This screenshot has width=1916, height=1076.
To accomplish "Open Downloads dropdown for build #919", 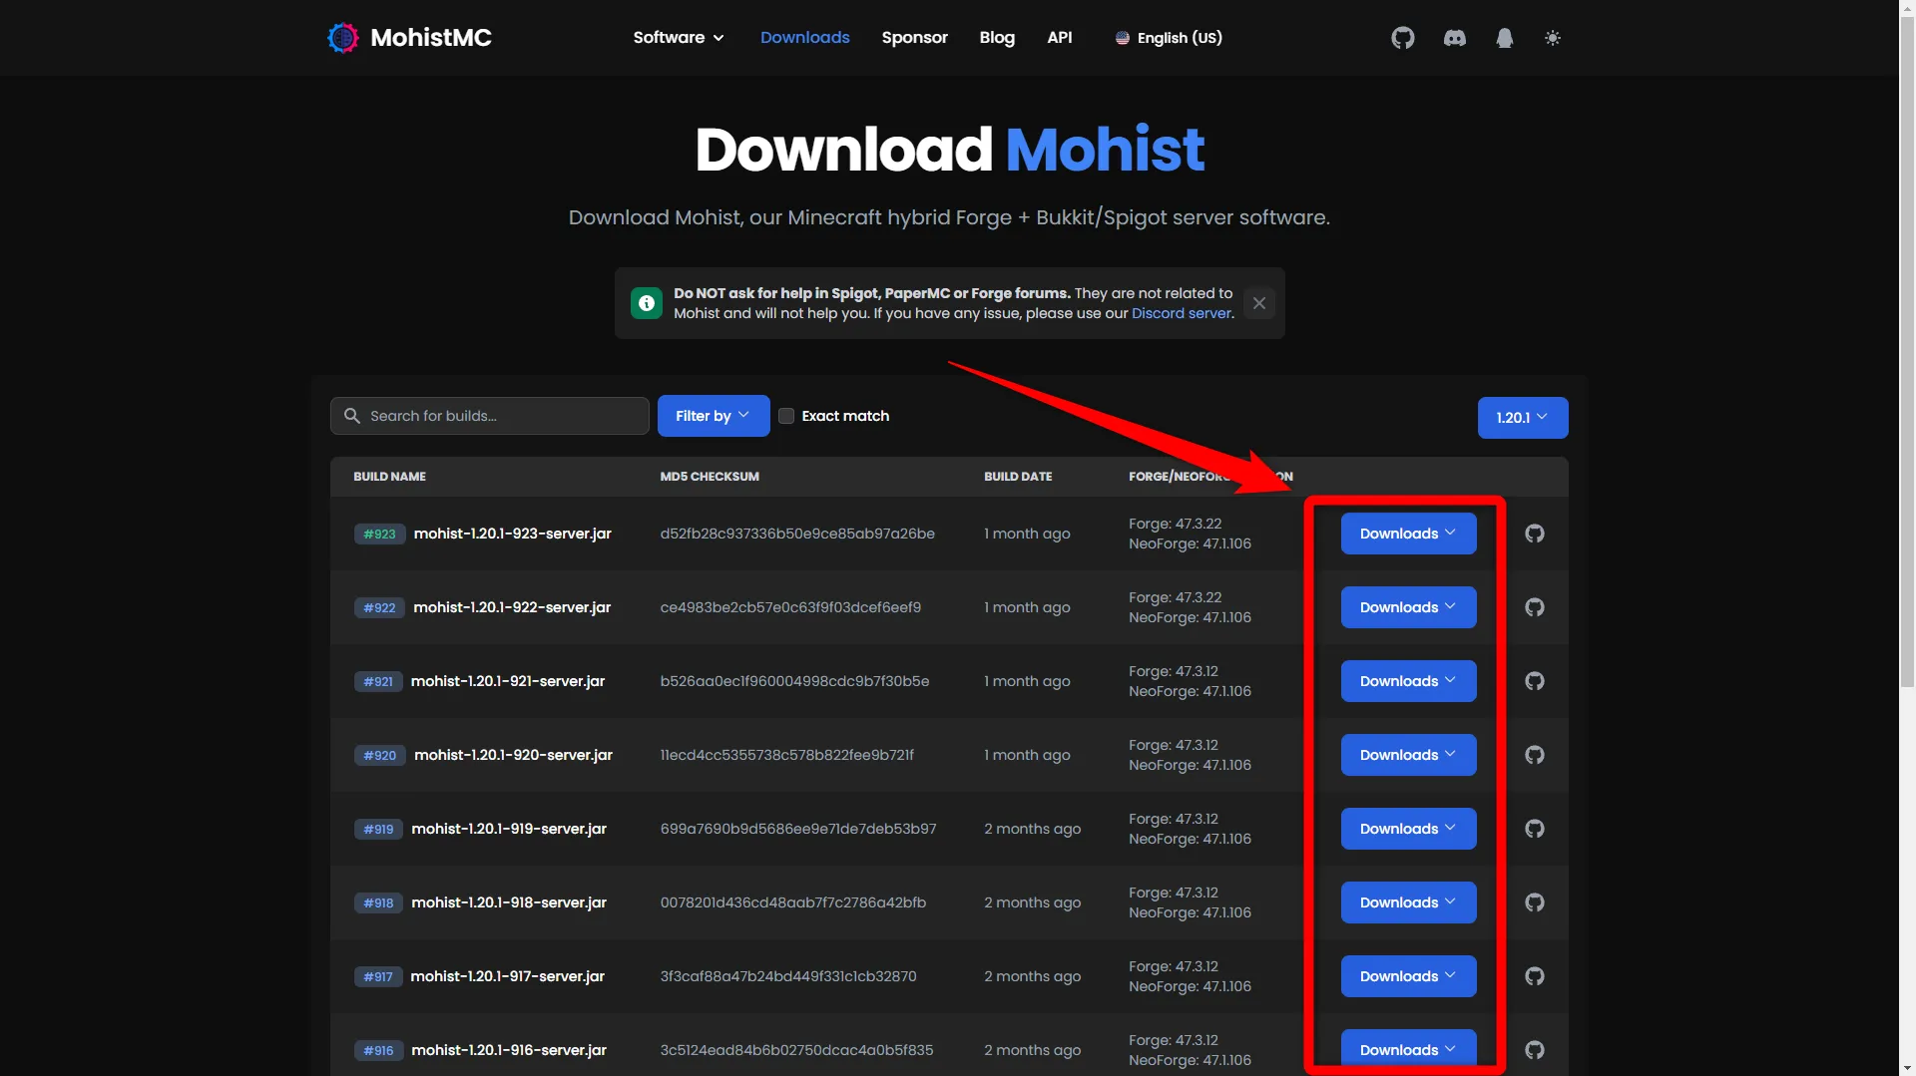I will point(1408,829).
